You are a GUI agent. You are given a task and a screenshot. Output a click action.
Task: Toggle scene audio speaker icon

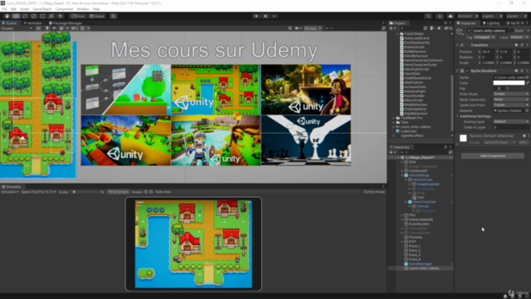[x=54, y=28]
